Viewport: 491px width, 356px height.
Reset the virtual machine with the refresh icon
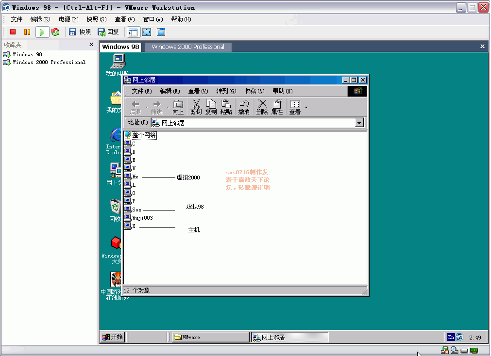[x=55, y=32]
